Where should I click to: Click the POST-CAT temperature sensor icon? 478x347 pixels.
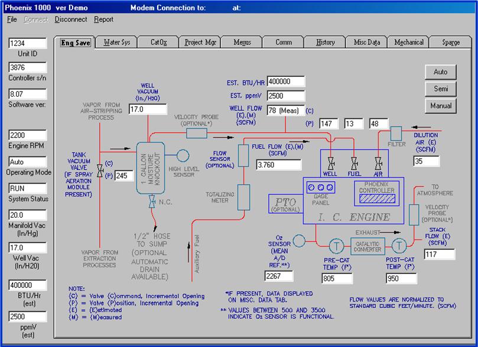[x=399, y=245]
